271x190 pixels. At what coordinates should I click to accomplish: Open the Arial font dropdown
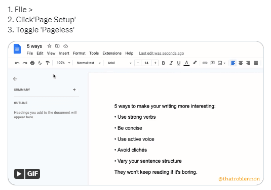coord(120,63)
